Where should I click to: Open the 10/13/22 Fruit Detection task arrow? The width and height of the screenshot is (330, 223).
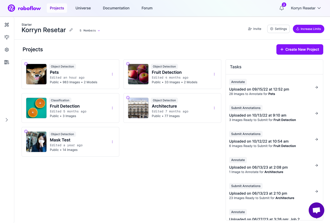tap(316, 113)
